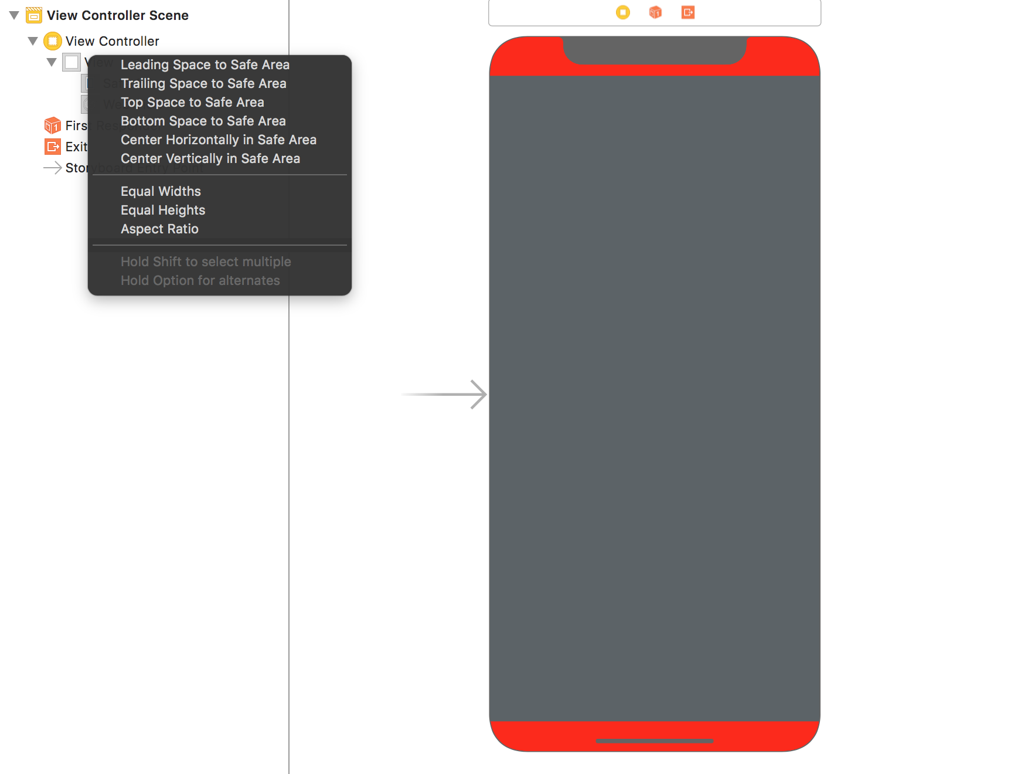Click the First Responder cube icon in the outline
Viewport: 1028px width, 774px height.
(53, 125)
